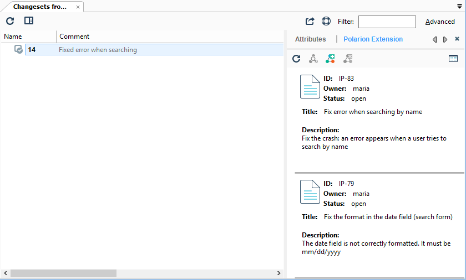Viewport: 466px width, 280px height.
Task: Go to previous panel tab arrow
Action: point(435,39)
